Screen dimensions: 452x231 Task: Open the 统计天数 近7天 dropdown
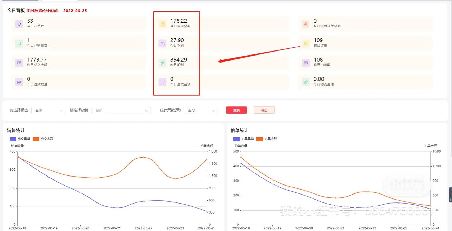tap(201, 110)
